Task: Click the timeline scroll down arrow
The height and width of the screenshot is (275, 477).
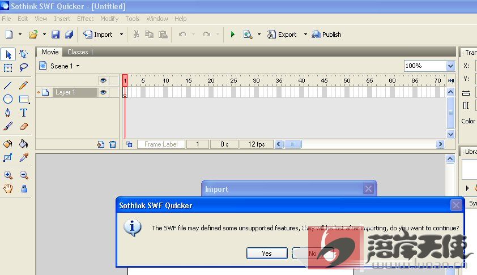Action: click(x=450, y=134)
